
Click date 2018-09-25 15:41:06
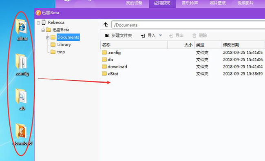[x=243, y=60]
